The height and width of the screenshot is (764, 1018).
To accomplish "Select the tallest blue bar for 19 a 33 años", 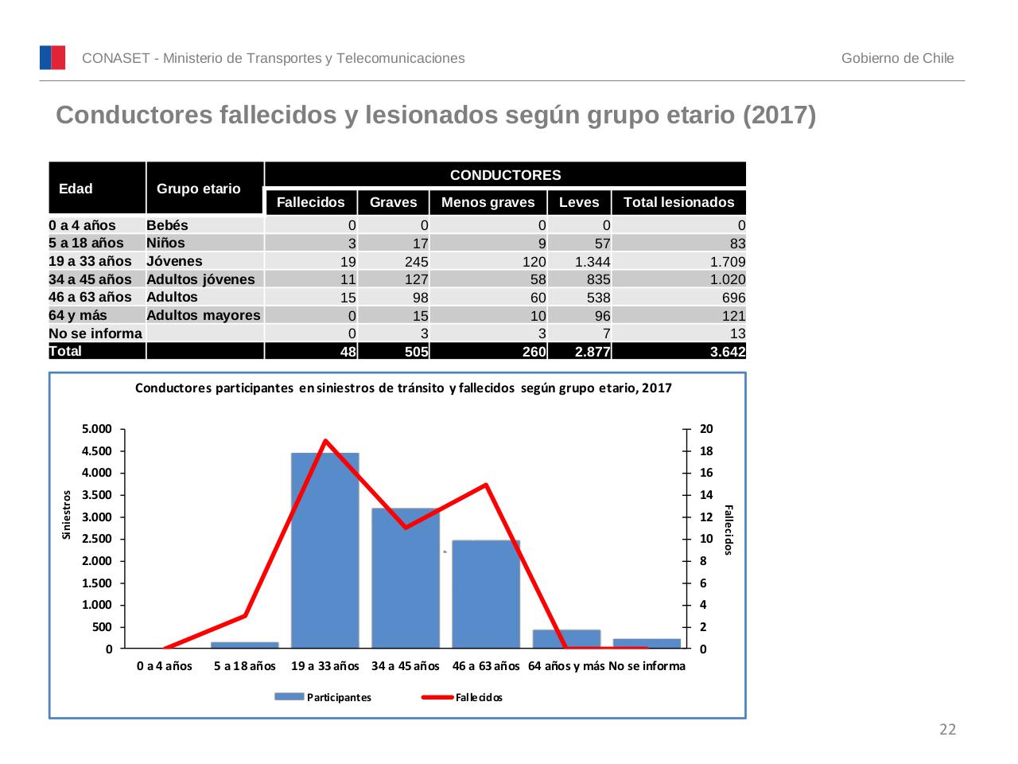I will 326,549.
